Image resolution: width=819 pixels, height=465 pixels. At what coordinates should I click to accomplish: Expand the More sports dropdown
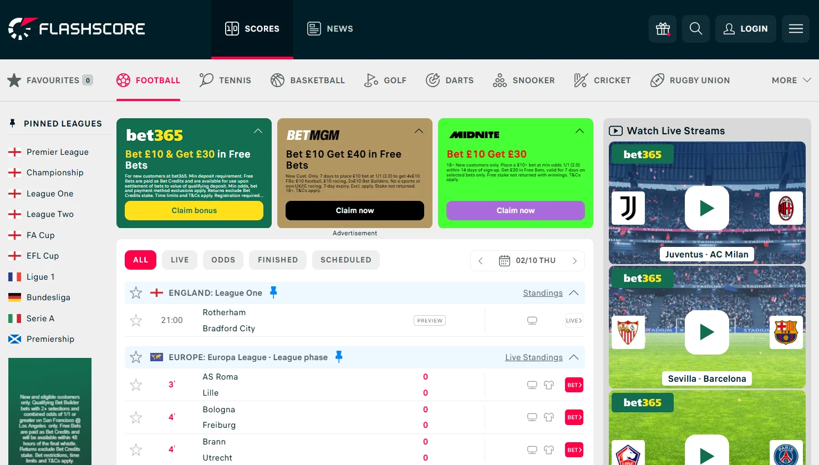791,80
